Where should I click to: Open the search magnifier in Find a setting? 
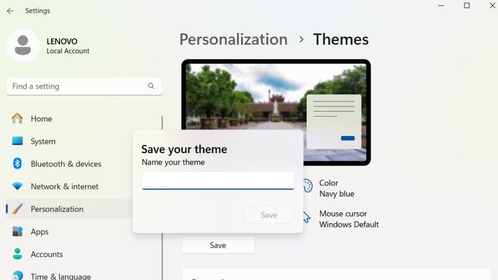click(x=151, y=86)
